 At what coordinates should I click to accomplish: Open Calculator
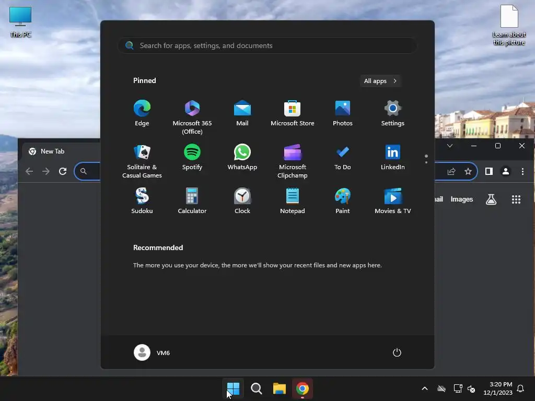(x=192, y=201)
